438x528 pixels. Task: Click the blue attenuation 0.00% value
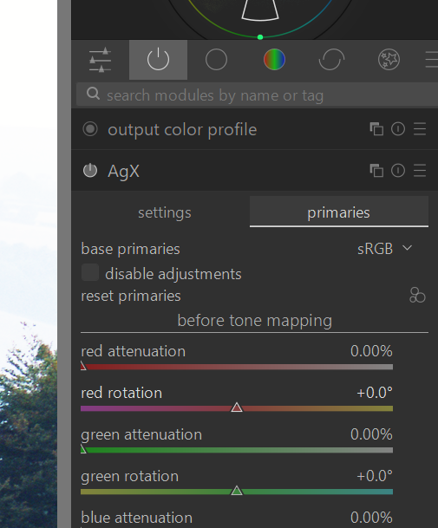click(x=371, y=518)
